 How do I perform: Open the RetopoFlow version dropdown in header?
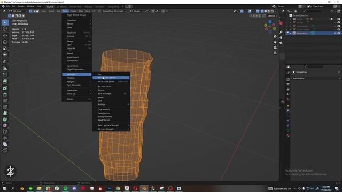(114, 11)
